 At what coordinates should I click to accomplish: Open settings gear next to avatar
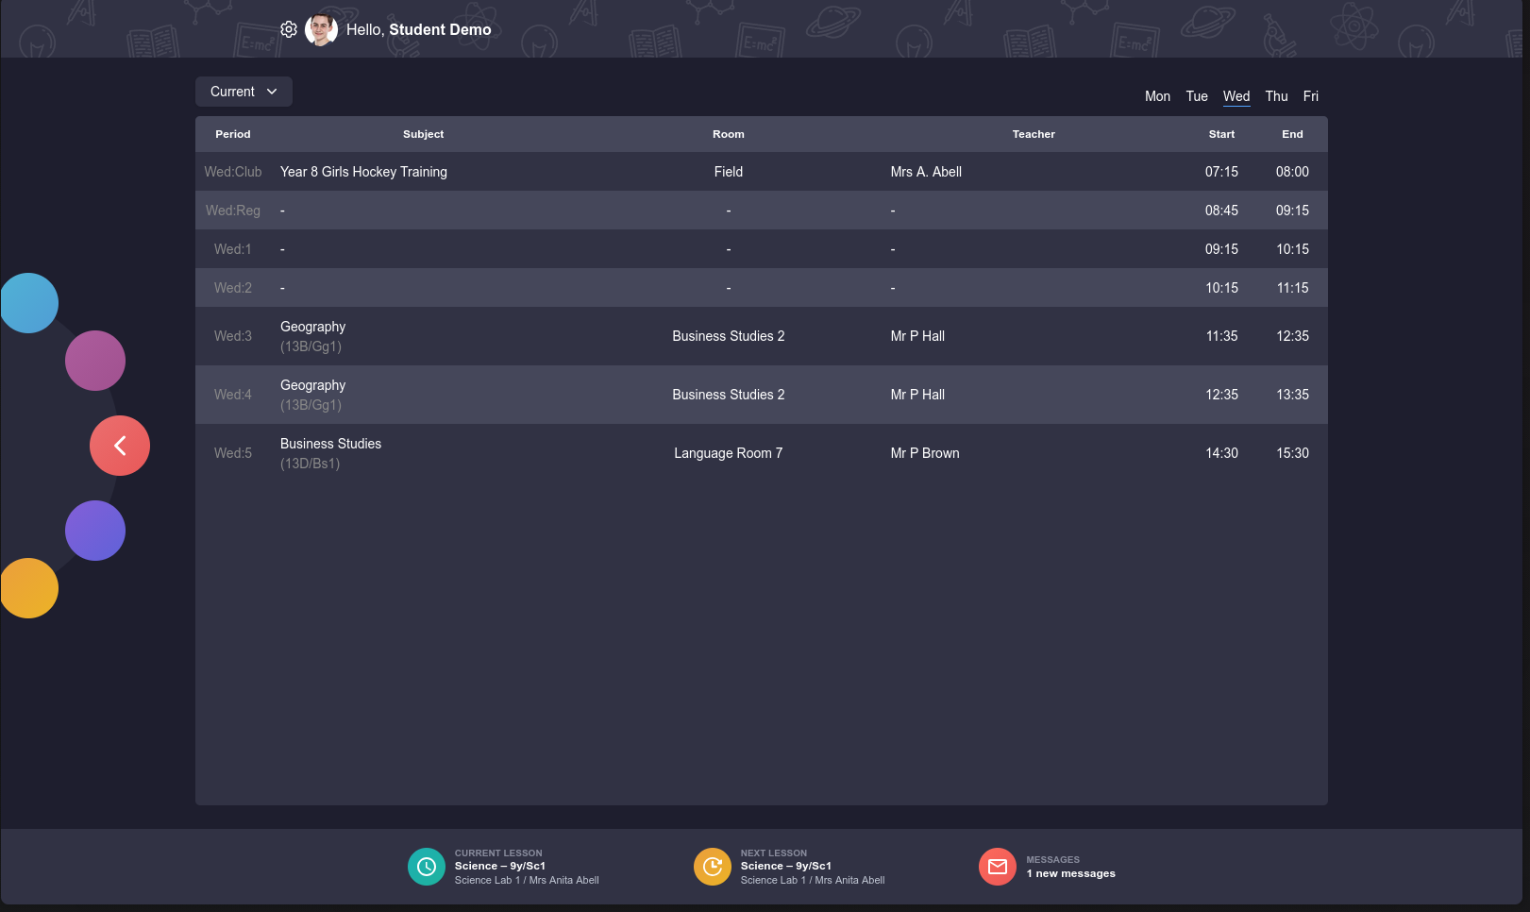pos(289,29)
